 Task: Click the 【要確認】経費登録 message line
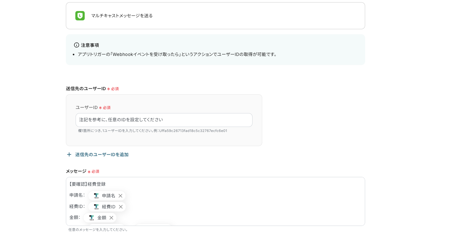tap(88, 184)
